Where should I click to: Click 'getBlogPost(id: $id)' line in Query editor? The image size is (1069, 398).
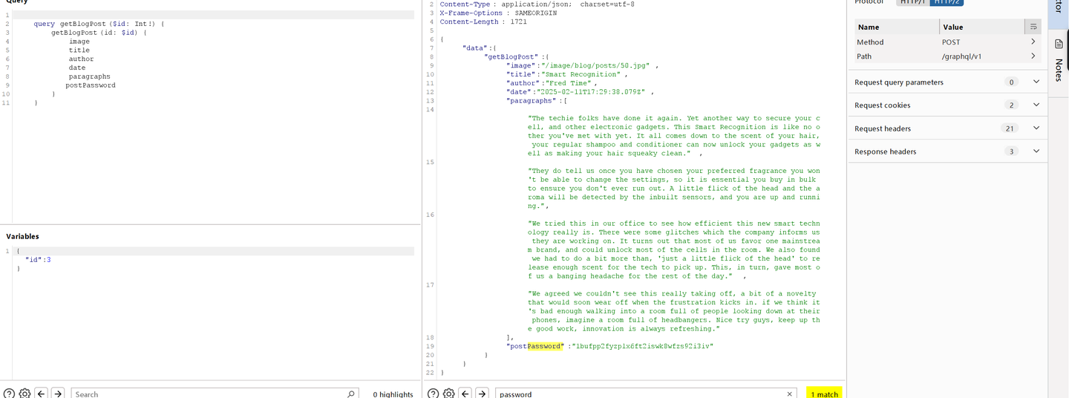click(99, 33)
